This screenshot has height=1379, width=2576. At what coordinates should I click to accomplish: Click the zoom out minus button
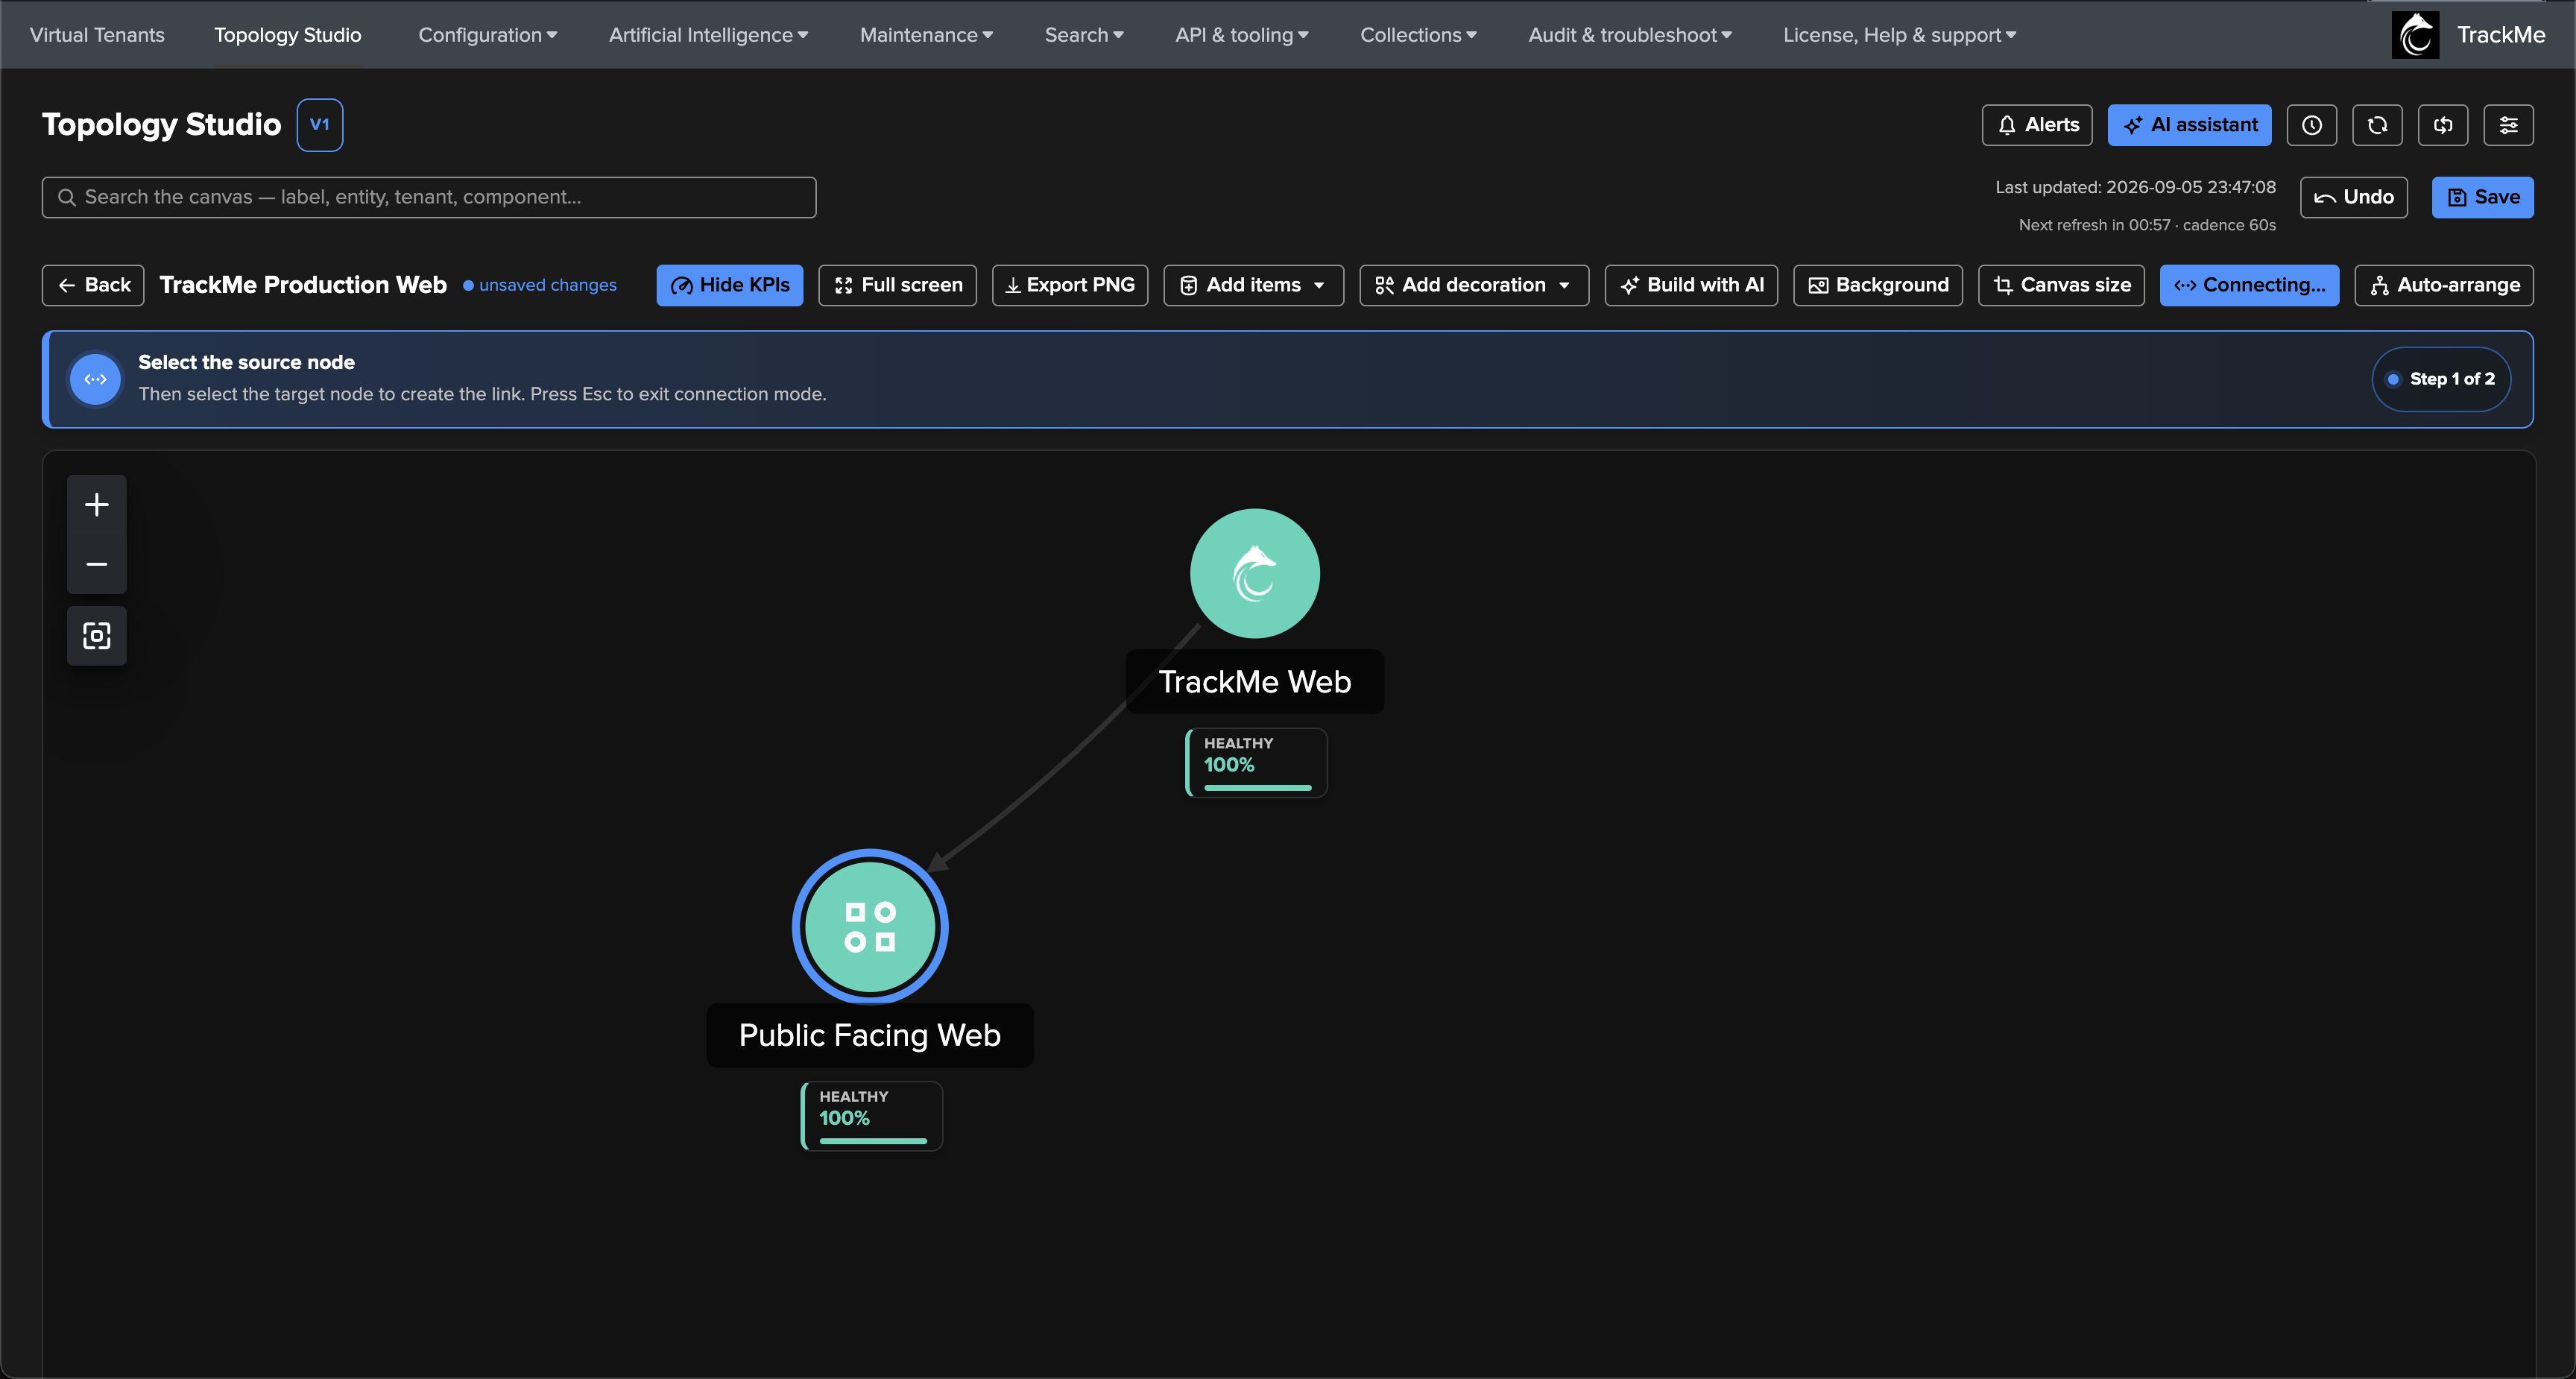pos(96,564)
